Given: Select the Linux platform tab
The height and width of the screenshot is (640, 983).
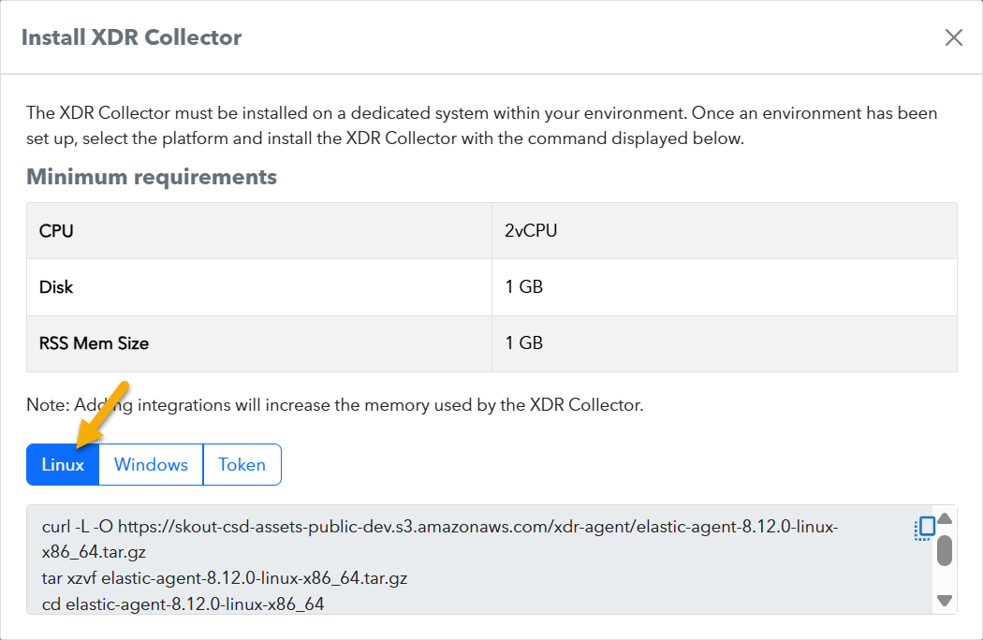Looking at the screenshot, I should tap(63, 465).
